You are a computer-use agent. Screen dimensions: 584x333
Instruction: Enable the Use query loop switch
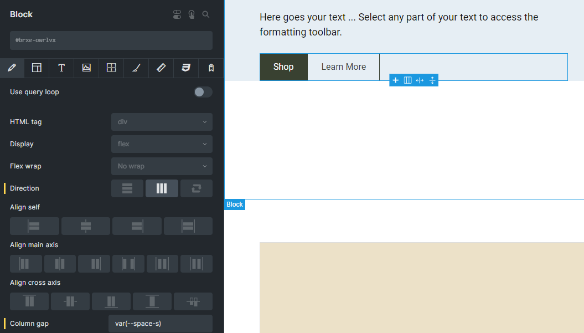click(203, 92)
